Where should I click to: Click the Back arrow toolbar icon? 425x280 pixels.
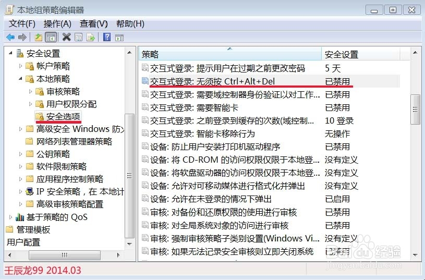10,37
